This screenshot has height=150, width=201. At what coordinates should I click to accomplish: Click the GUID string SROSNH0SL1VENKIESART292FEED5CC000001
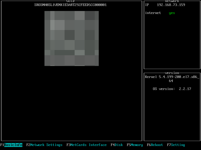pos(70,5)
